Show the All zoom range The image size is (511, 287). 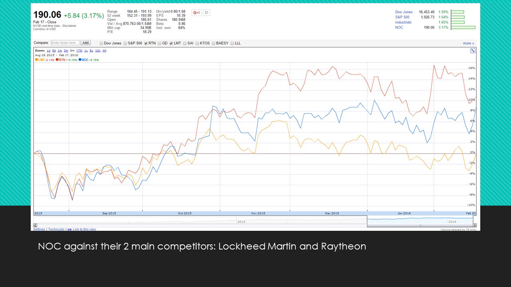(104, 51)
